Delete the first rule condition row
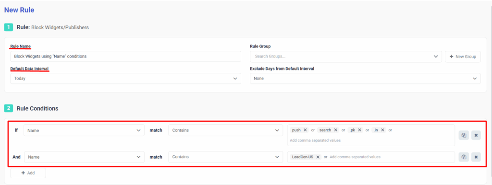The height and width of the screenshot is (185, 492). (476, 135)
